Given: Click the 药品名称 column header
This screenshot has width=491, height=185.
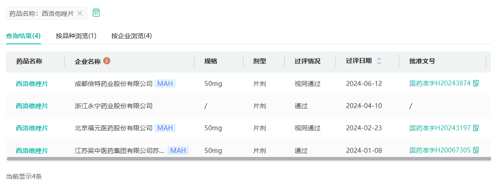Looking at the screenshot, I should tap(29, 62).
